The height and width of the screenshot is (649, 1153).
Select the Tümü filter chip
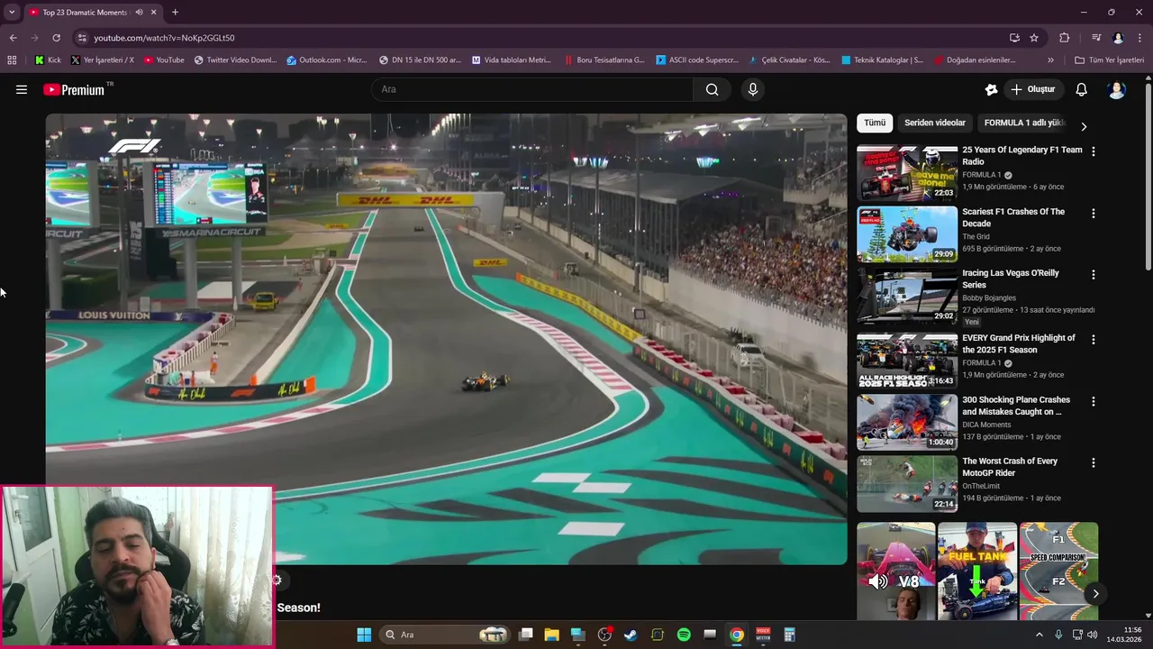(x=875, y=123)
